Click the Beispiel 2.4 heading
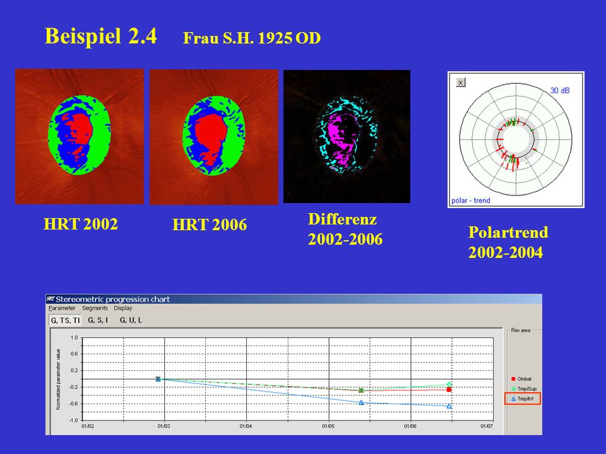The height and width of the screenshot is (454, 606). coord(101,36)
